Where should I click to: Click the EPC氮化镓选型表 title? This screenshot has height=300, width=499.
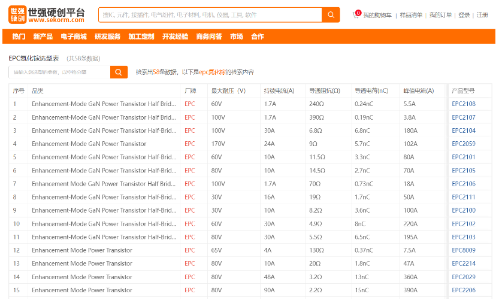point(34,58)
